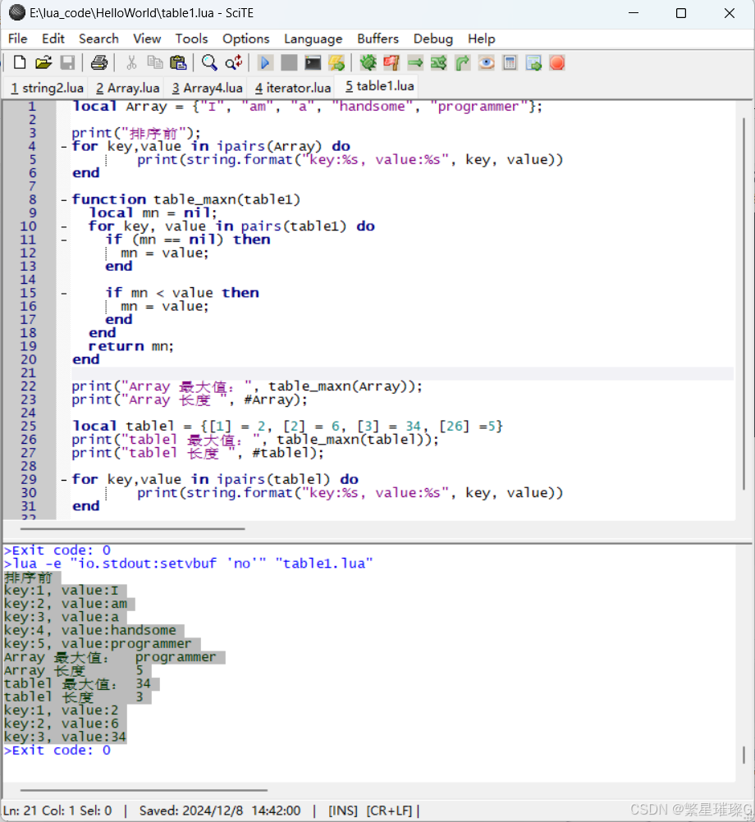The width and height of the screenshot is (755, 822).
Task: Click the Find and Replace icon
Action: click(234, 63)
